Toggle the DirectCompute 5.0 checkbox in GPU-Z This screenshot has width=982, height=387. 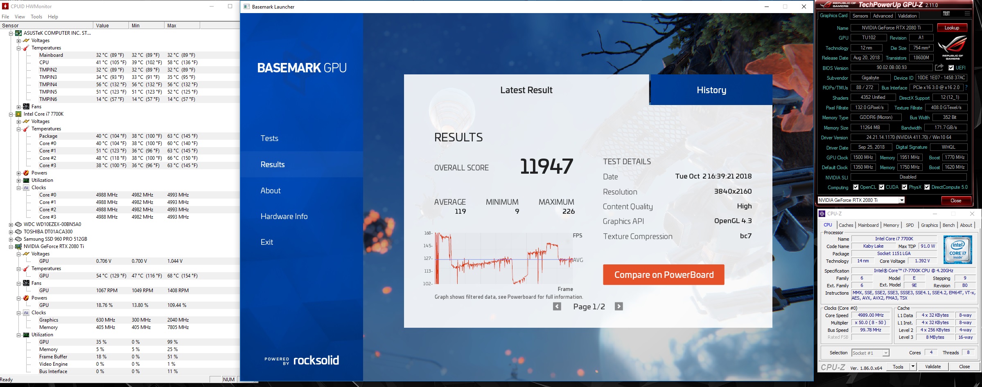click(927, 187)
